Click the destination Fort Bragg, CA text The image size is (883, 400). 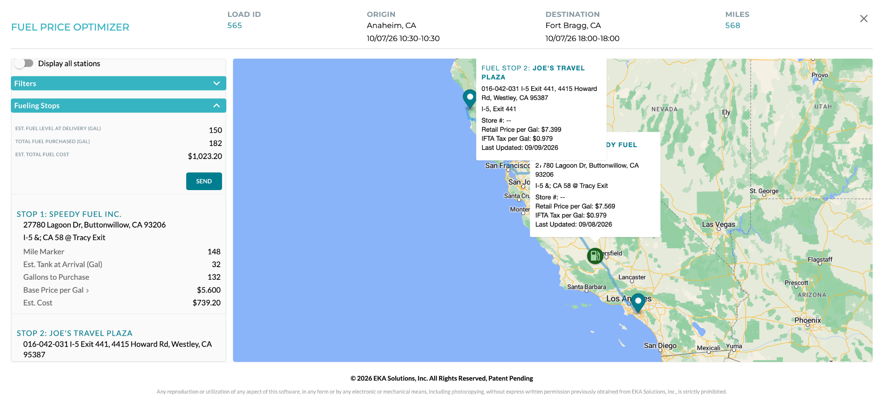(x=573, y=25)
